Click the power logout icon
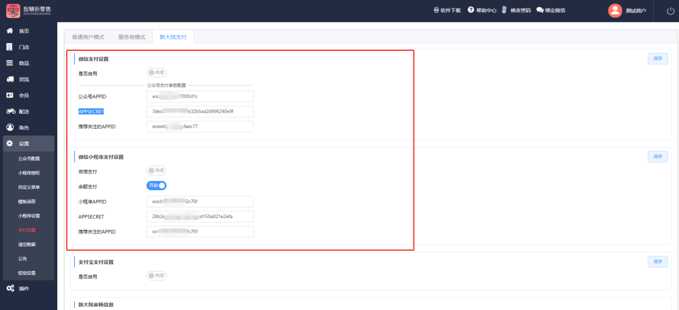This screenshot has height=310, width=679. click(x=670, y=11)
